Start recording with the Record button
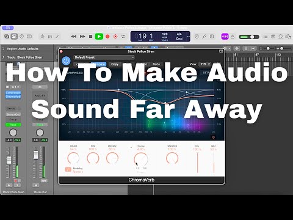 click(107, 37)
